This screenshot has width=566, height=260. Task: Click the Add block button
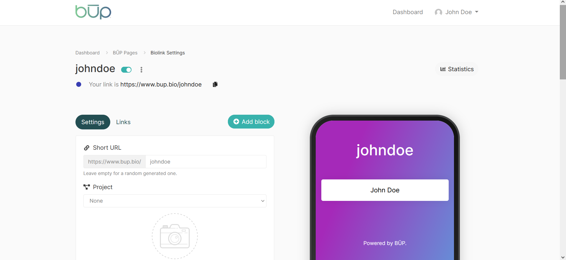251,122
